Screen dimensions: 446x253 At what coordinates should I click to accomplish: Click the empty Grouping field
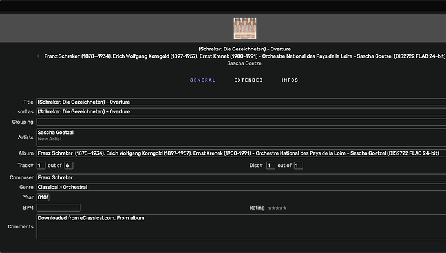[x=241, y=122]
